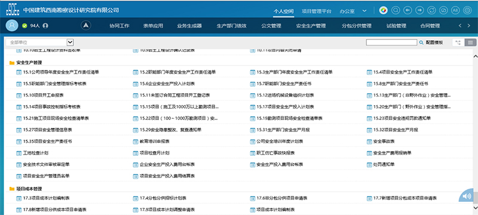Image resolution: width=478 pixels, height=215 pixels.
Task: Open the cloud icon in header
Action: click(x=443, y=10)
